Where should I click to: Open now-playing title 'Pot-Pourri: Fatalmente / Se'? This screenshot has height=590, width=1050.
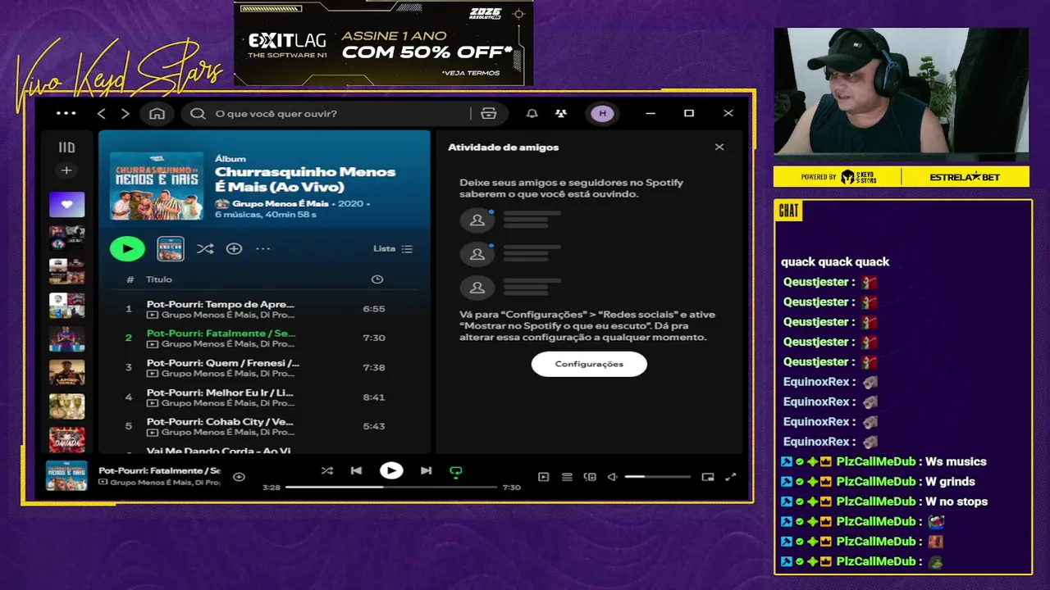point(159,471)
